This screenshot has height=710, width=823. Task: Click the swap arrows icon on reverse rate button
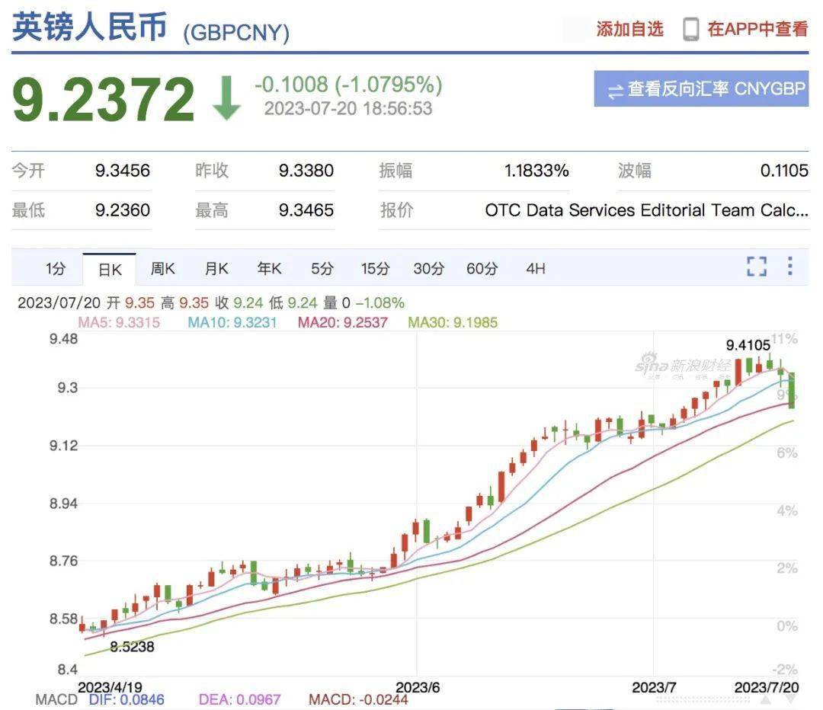(614, 91)
